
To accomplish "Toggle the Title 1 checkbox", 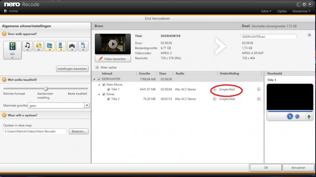I will [x=108, y=89].
